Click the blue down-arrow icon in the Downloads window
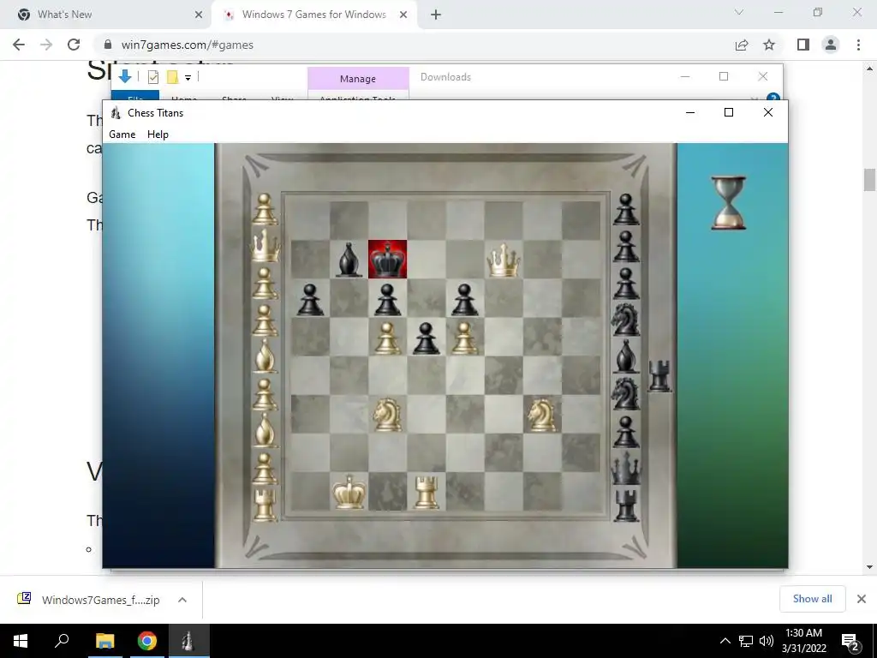 (125, 76)
